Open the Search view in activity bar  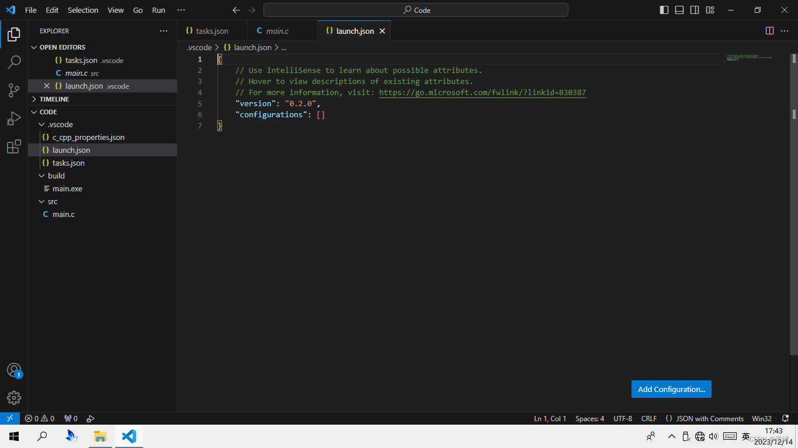pyautogui.click(x=14, y=62)
